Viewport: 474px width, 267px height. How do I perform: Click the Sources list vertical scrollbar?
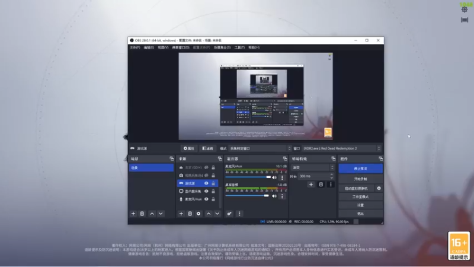click(x=220, y=197)
